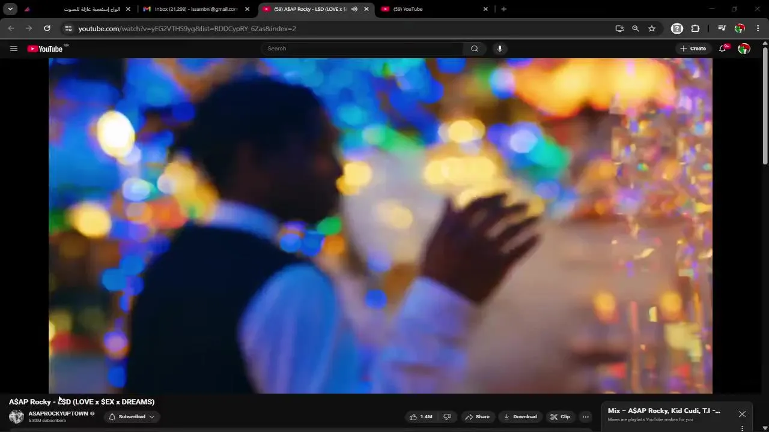Click the video player to pause
The image size is (769, 432).
tap(380, 226)
